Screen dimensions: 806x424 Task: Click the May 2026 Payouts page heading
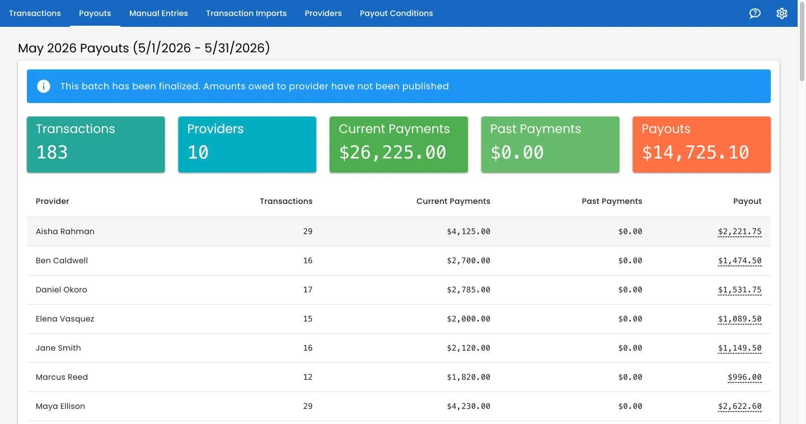[144, 48]
